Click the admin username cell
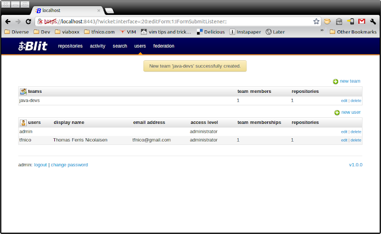 (26, 132)
